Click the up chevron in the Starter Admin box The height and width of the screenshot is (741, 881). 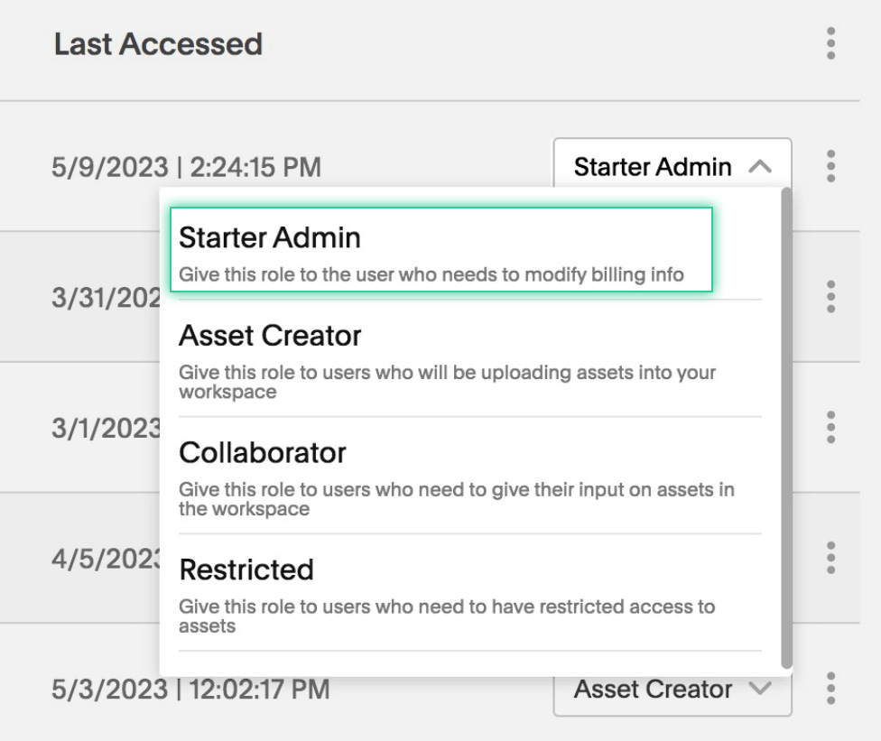tap(760, 166)
